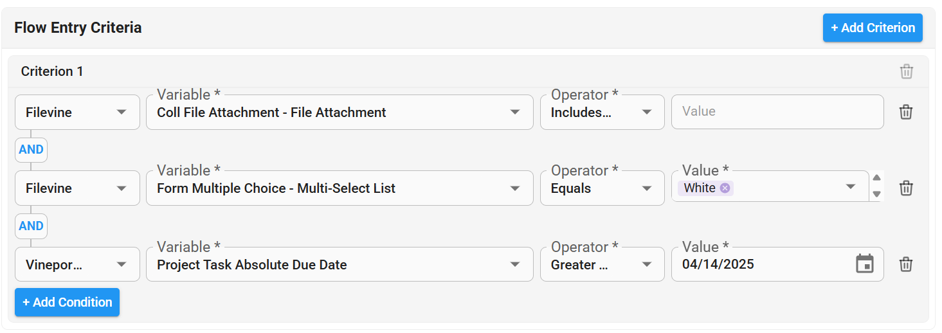Toggle the second AND connector
The height and width of the screenshot is (333, 942).
pos(31,226)
